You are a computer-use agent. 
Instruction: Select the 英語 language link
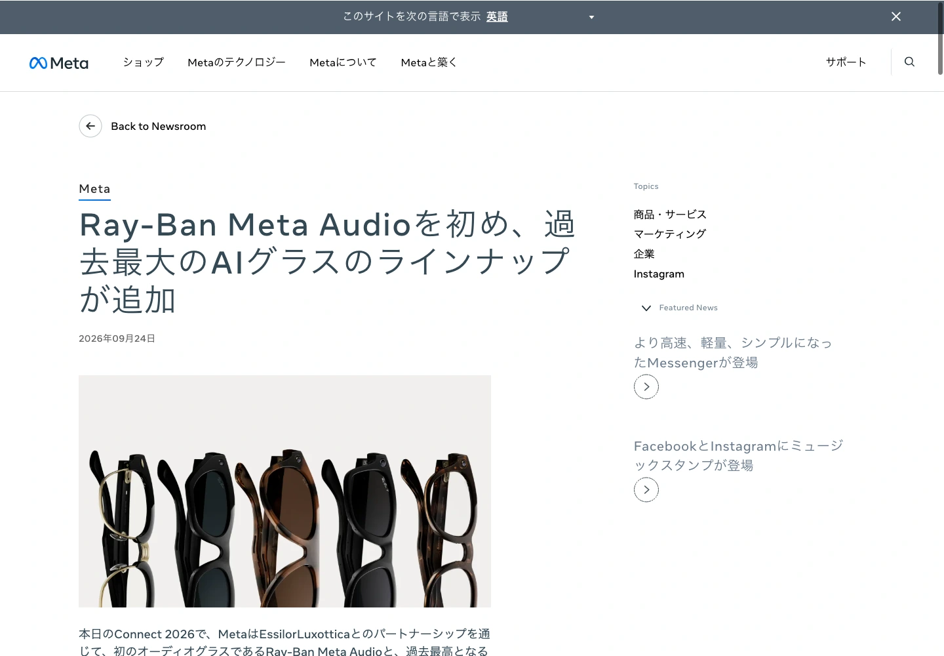497,17
